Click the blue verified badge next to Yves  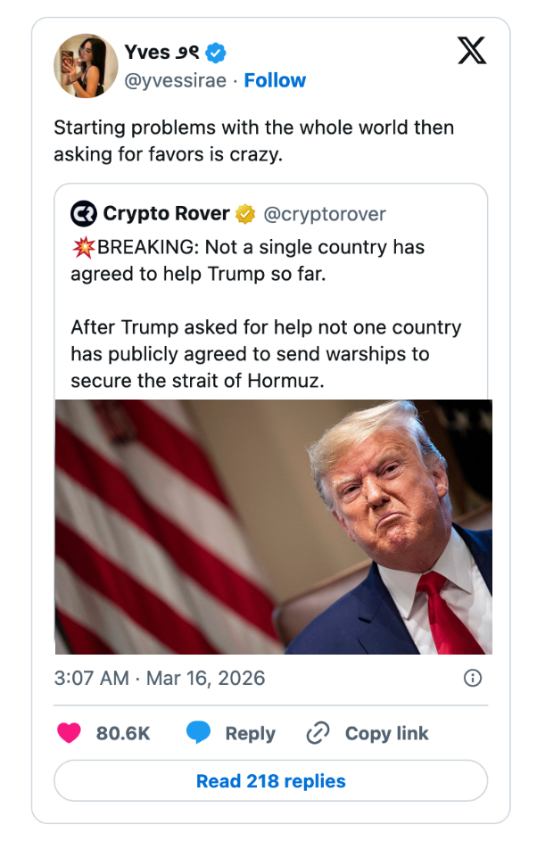[216, 54]
